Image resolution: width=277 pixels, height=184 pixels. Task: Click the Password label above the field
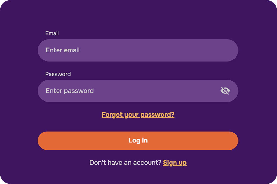58,74
